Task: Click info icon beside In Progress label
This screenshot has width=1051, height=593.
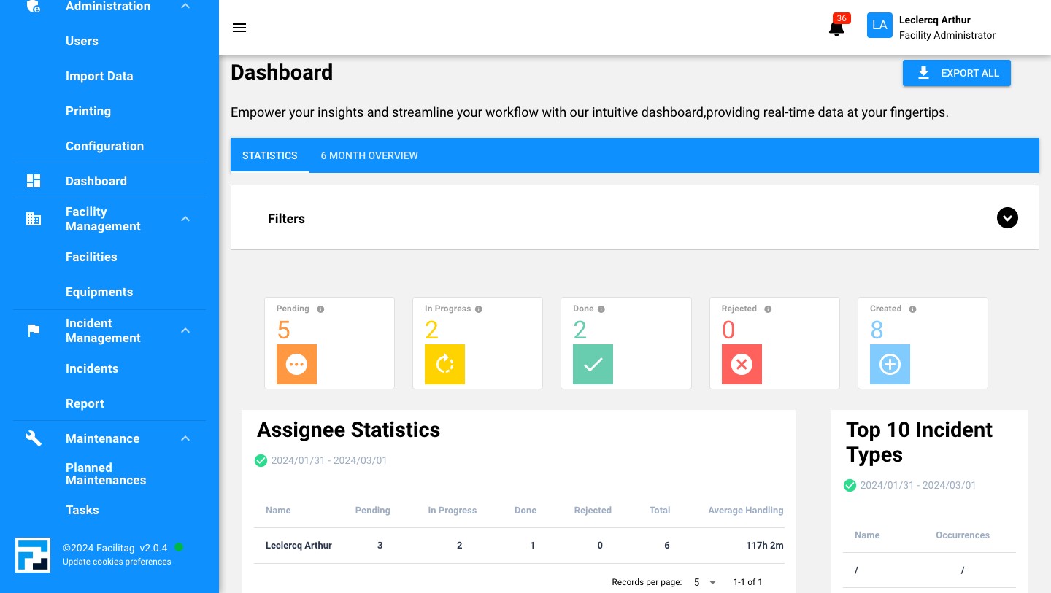Action: (x=479, y=309)
